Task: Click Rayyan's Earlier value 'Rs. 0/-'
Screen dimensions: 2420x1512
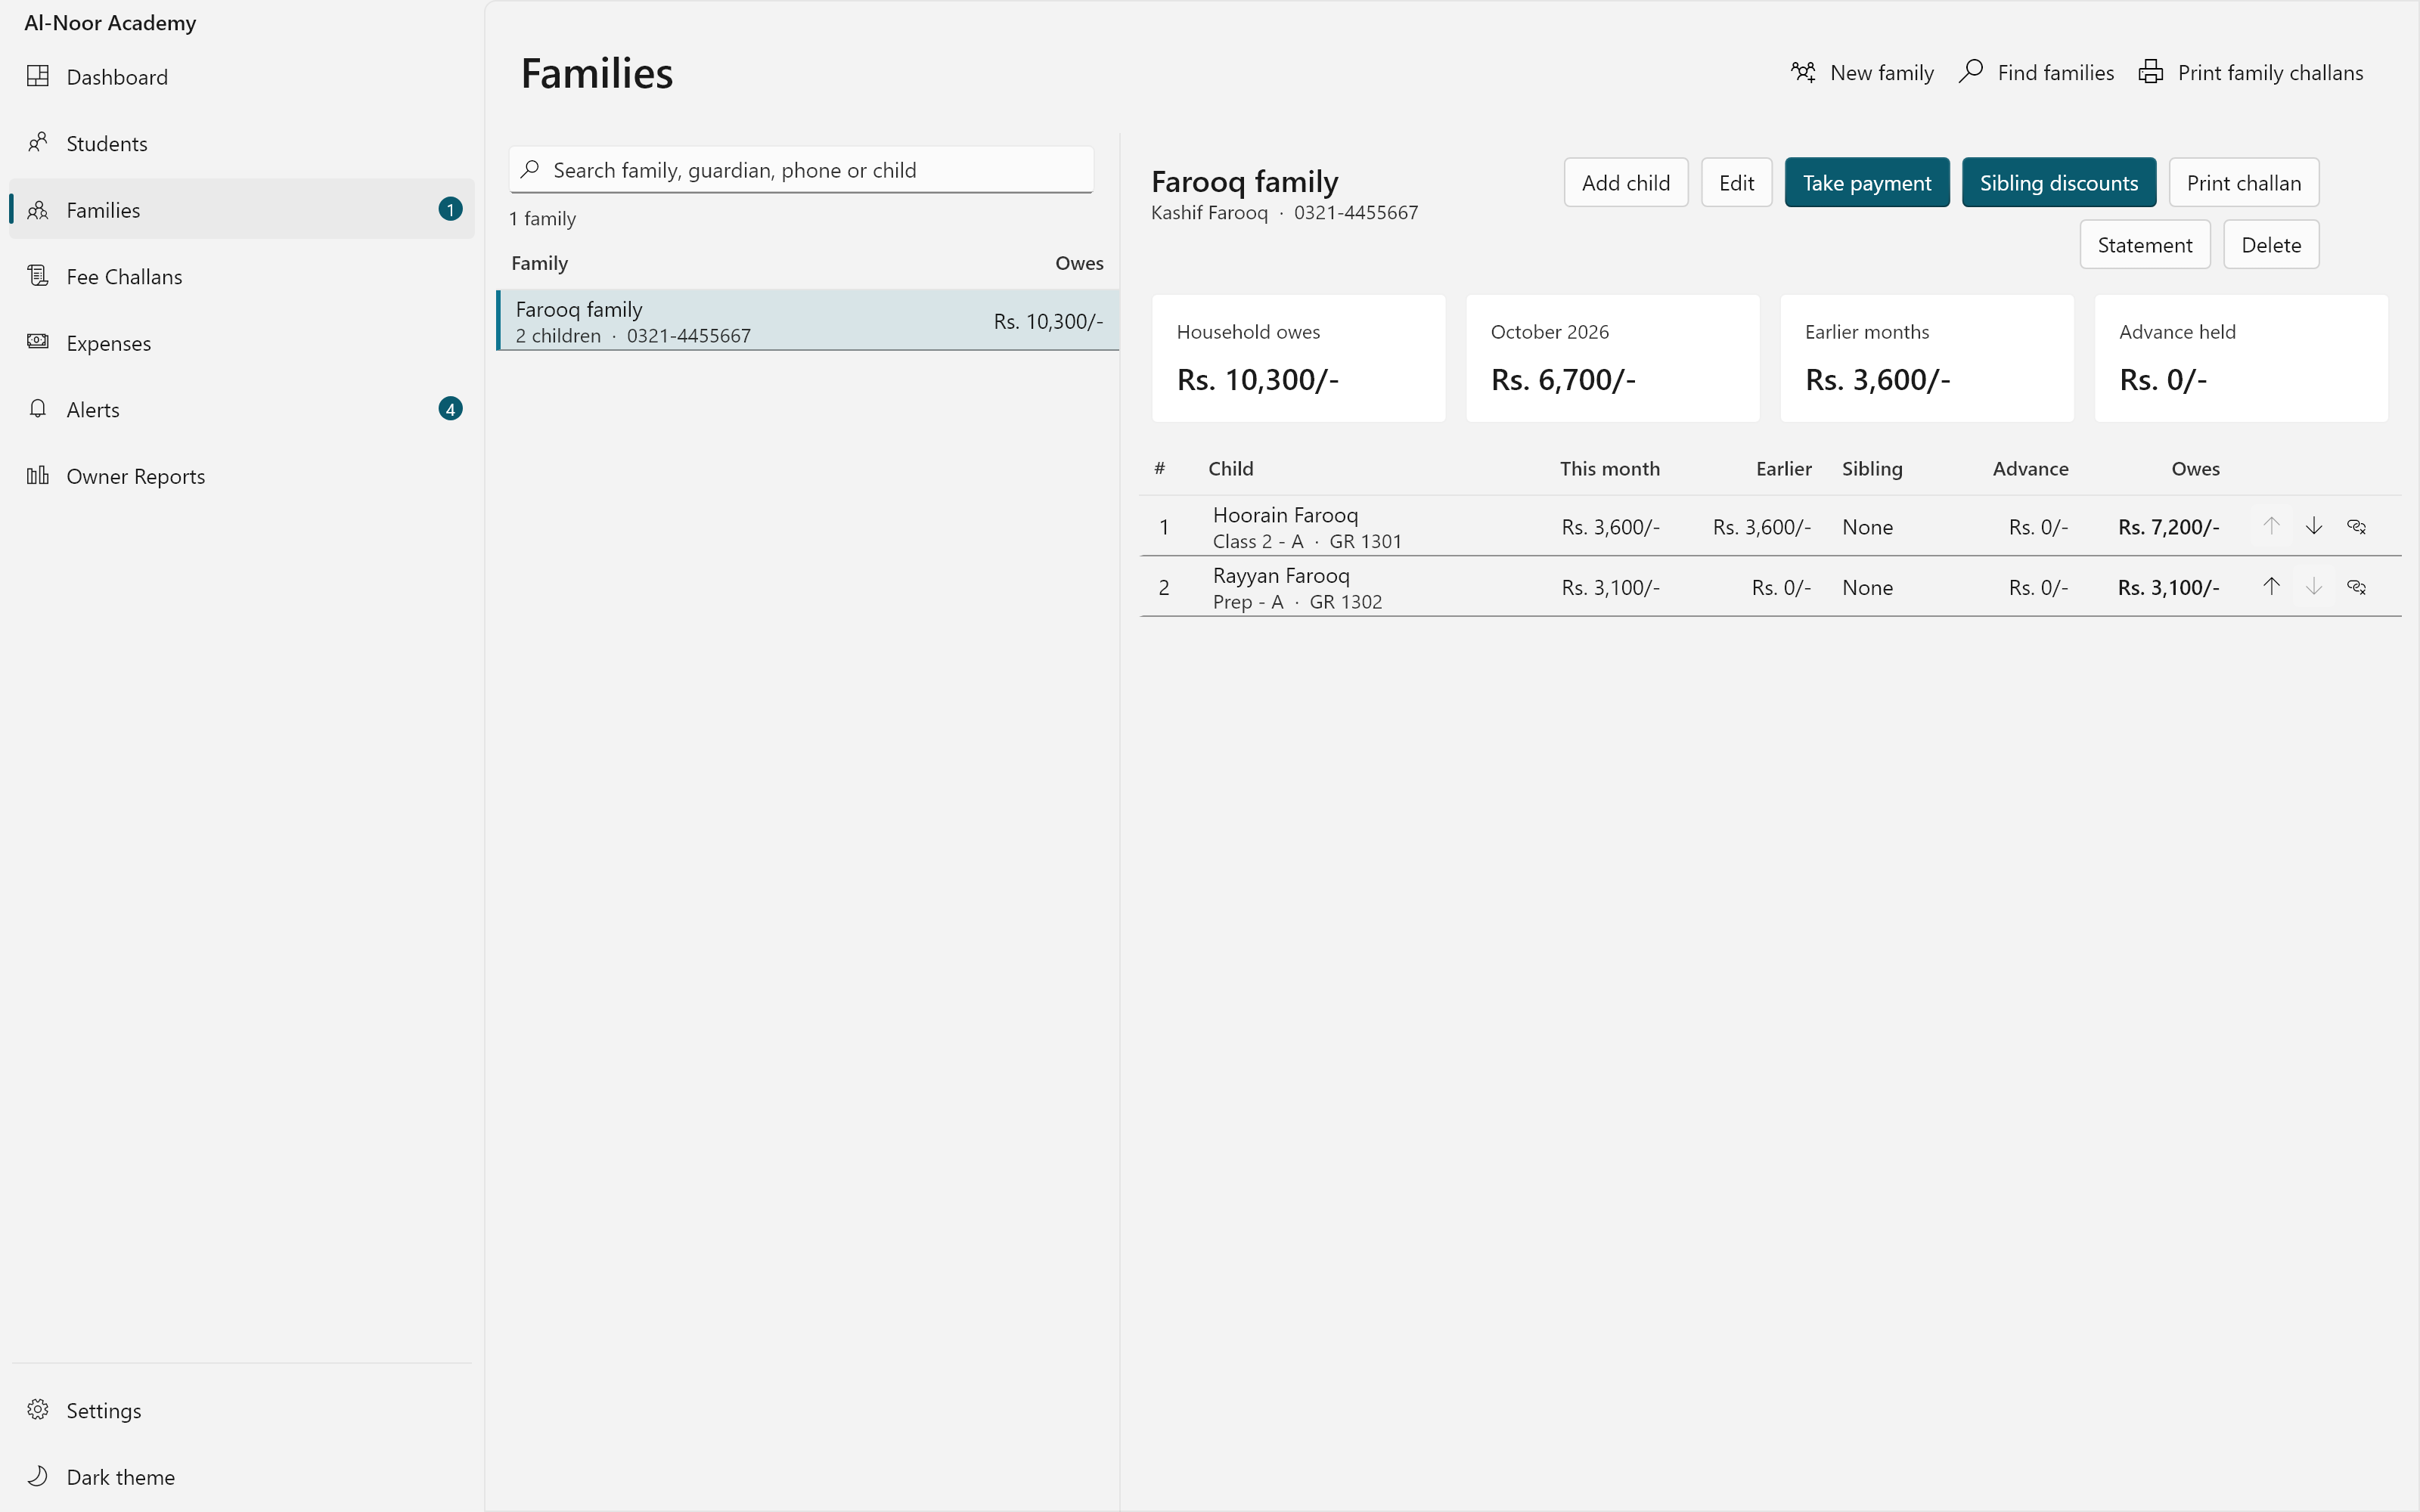Action: pyautogui.click(x=1781, y=588)
